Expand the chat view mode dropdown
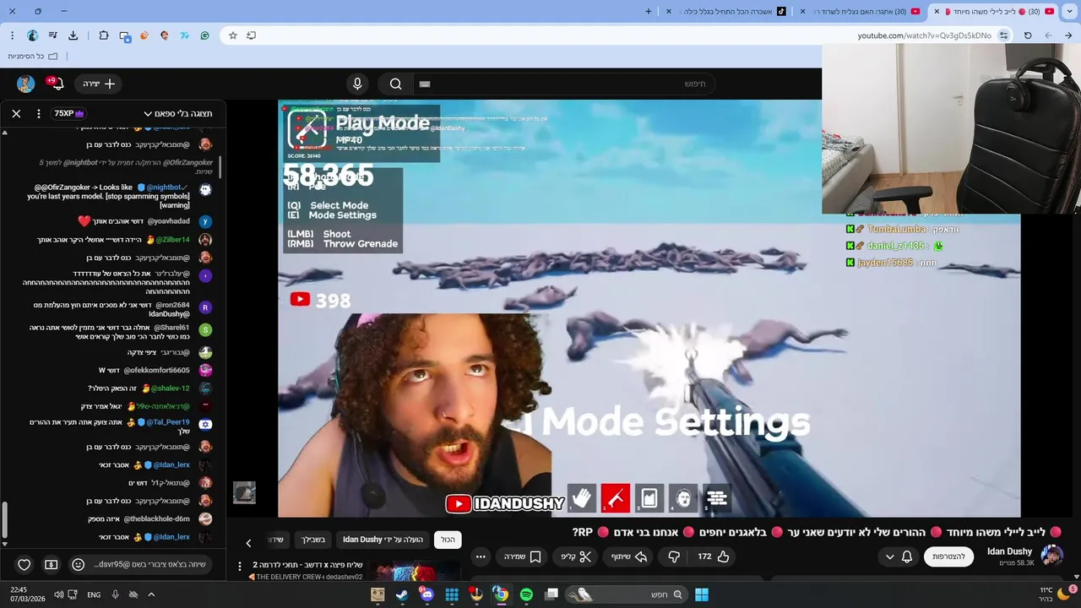This screenshot has width=1081, height=608. pos(177,113)
